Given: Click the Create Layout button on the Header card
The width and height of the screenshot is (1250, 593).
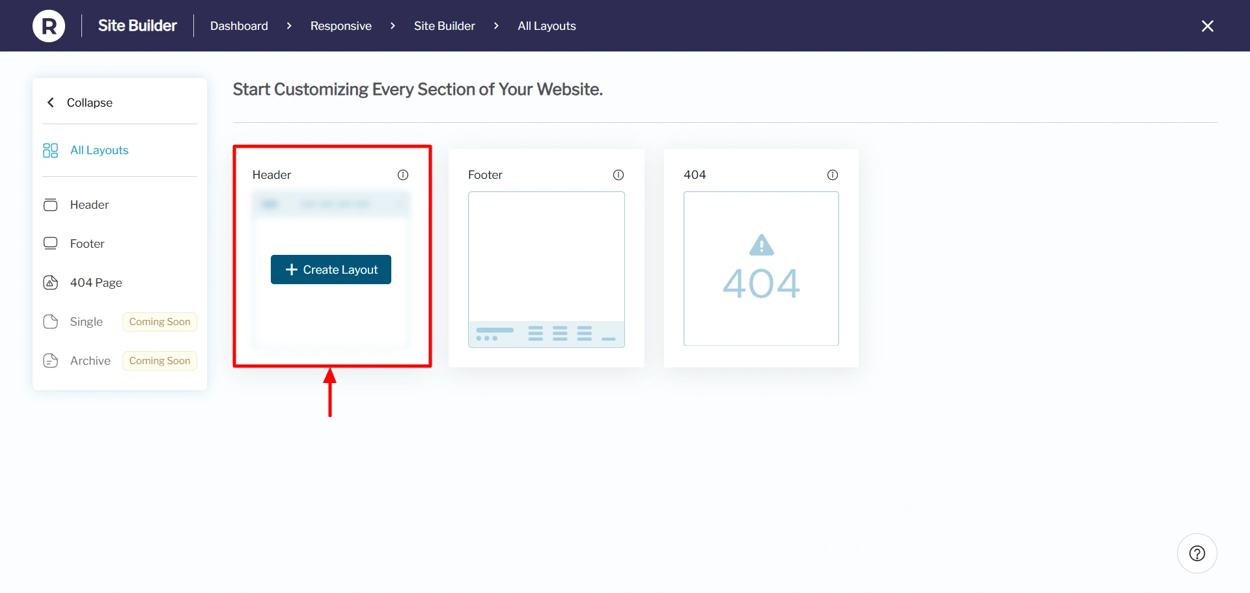Looking at the screenshot, I should point(331,269).
